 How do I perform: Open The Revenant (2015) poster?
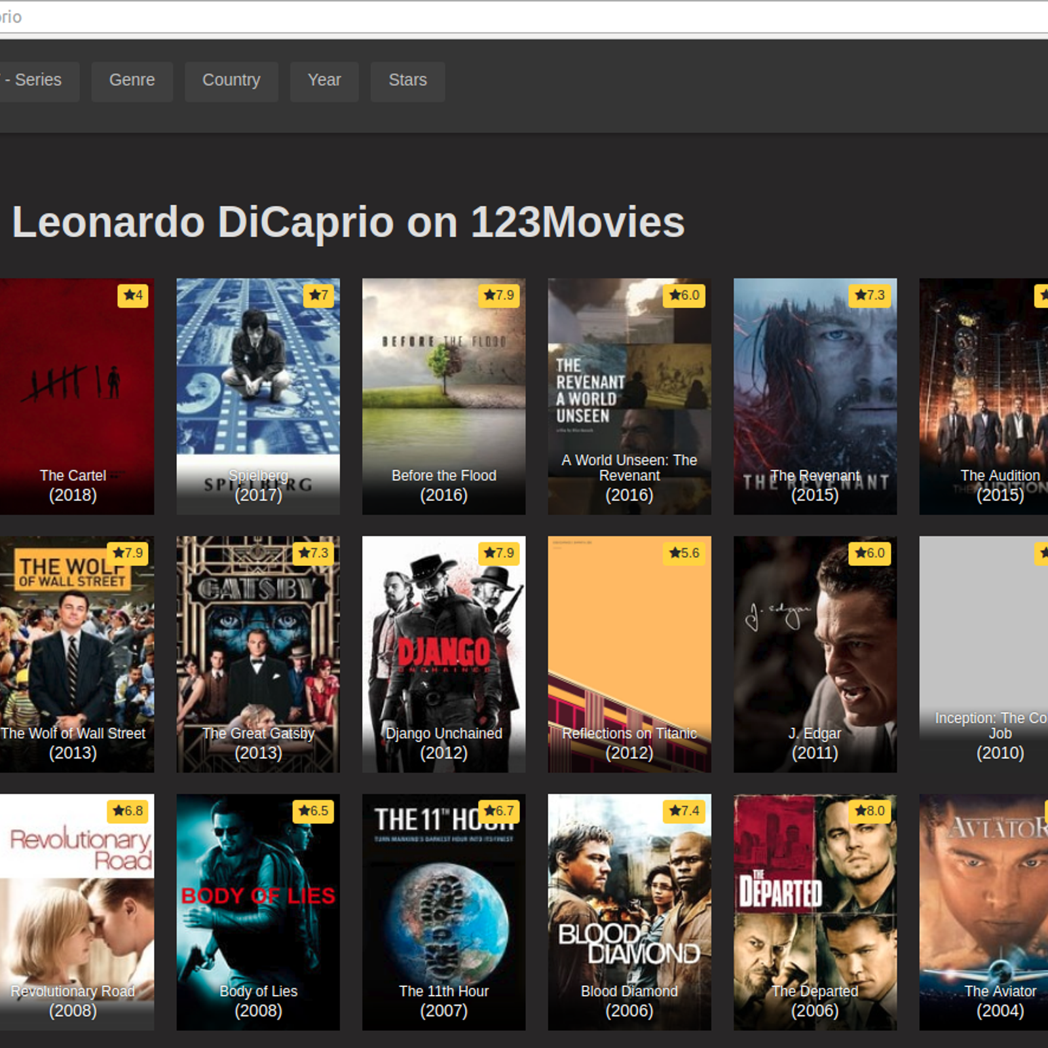[x=815, y=396]
